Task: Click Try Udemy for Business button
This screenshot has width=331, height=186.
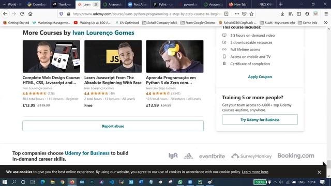Action: pyautogui.click(x=260, y=119)
